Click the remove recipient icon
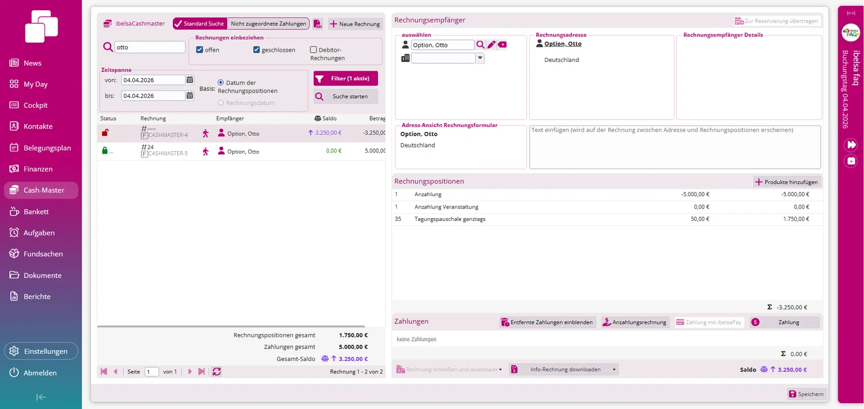 pyautogui.click(x=502, y=45)
